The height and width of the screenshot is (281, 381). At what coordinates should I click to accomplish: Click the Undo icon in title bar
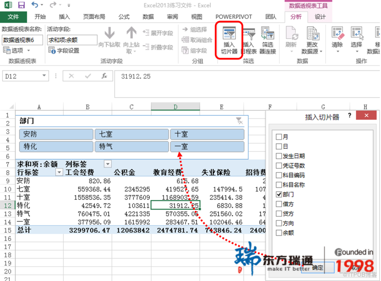click(35, 5)
